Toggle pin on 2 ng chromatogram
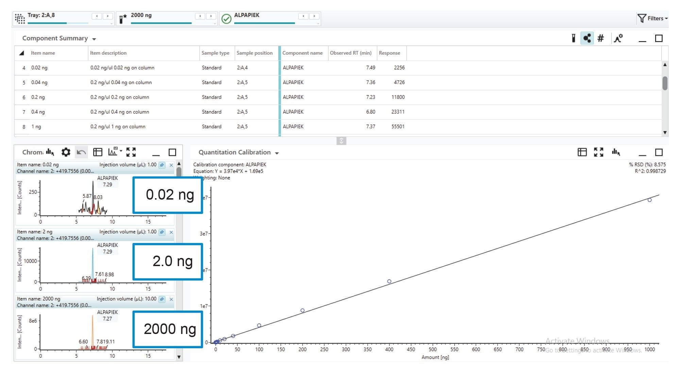680x372 pixels. click(162, 232)
